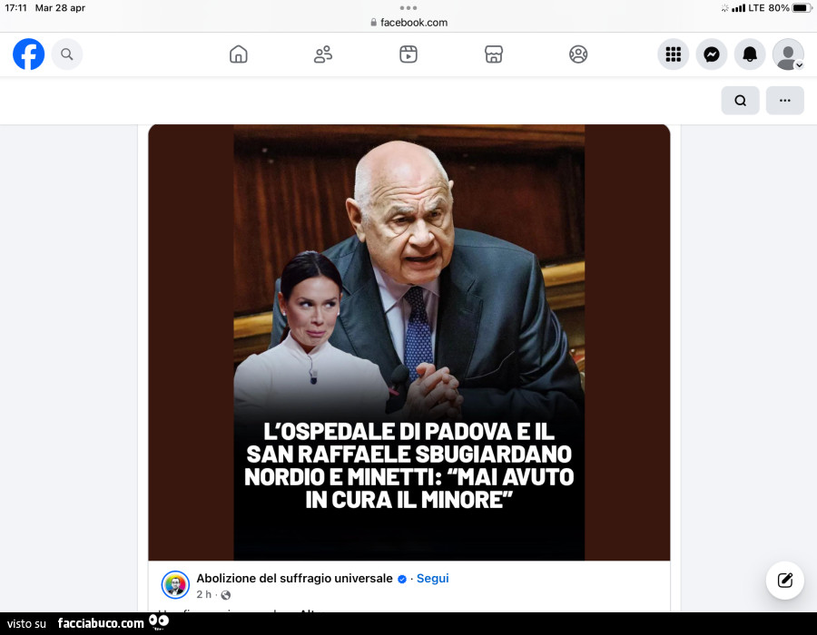This screenshot has height=635, width=817.
Task: Open the Groups tab icon
Action: pos(578,54)
